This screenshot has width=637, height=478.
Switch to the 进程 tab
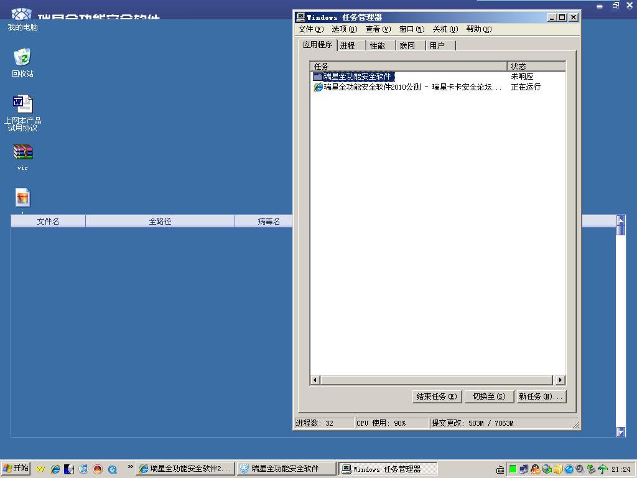(x=348, y=45)
